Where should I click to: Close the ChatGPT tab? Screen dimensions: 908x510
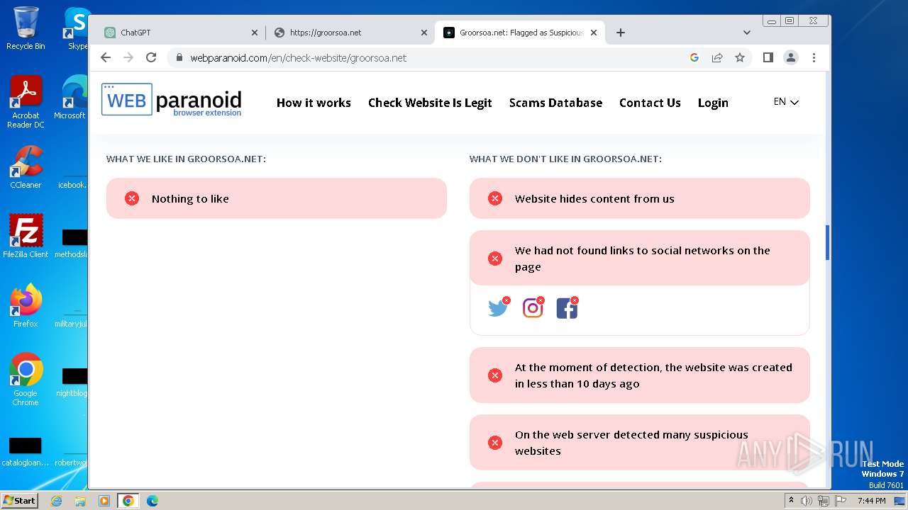255,33
